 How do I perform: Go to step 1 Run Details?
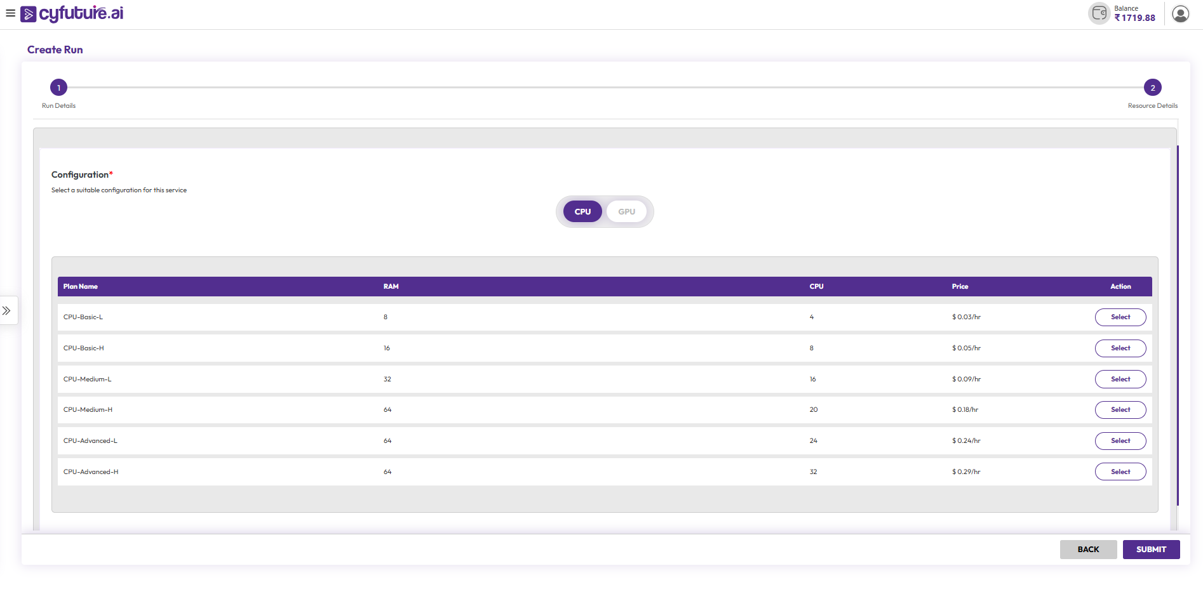(58, 88)
